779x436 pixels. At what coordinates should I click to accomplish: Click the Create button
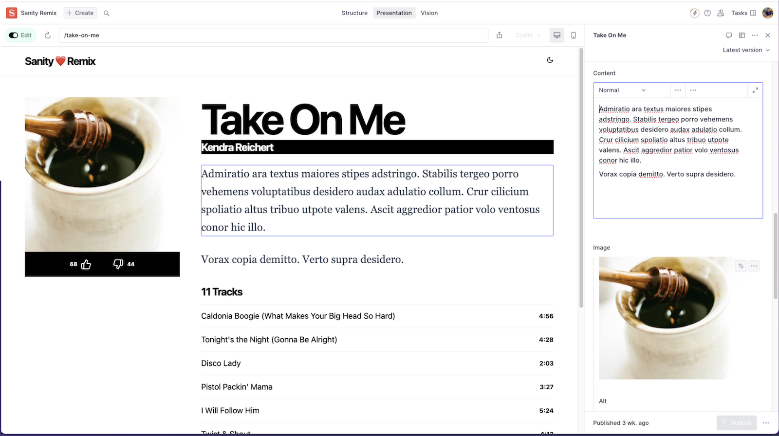click(80, 13)
